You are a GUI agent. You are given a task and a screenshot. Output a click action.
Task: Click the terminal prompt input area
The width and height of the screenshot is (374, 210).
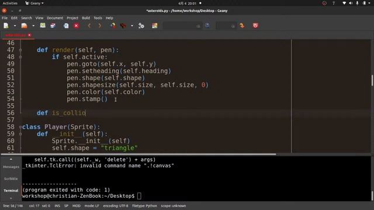pos(139,196)
